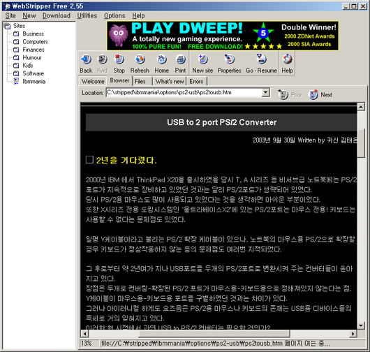Click the WebStripper title bar app icon
The width and height of the screenshot is (370, 352).
click(7, 6)
